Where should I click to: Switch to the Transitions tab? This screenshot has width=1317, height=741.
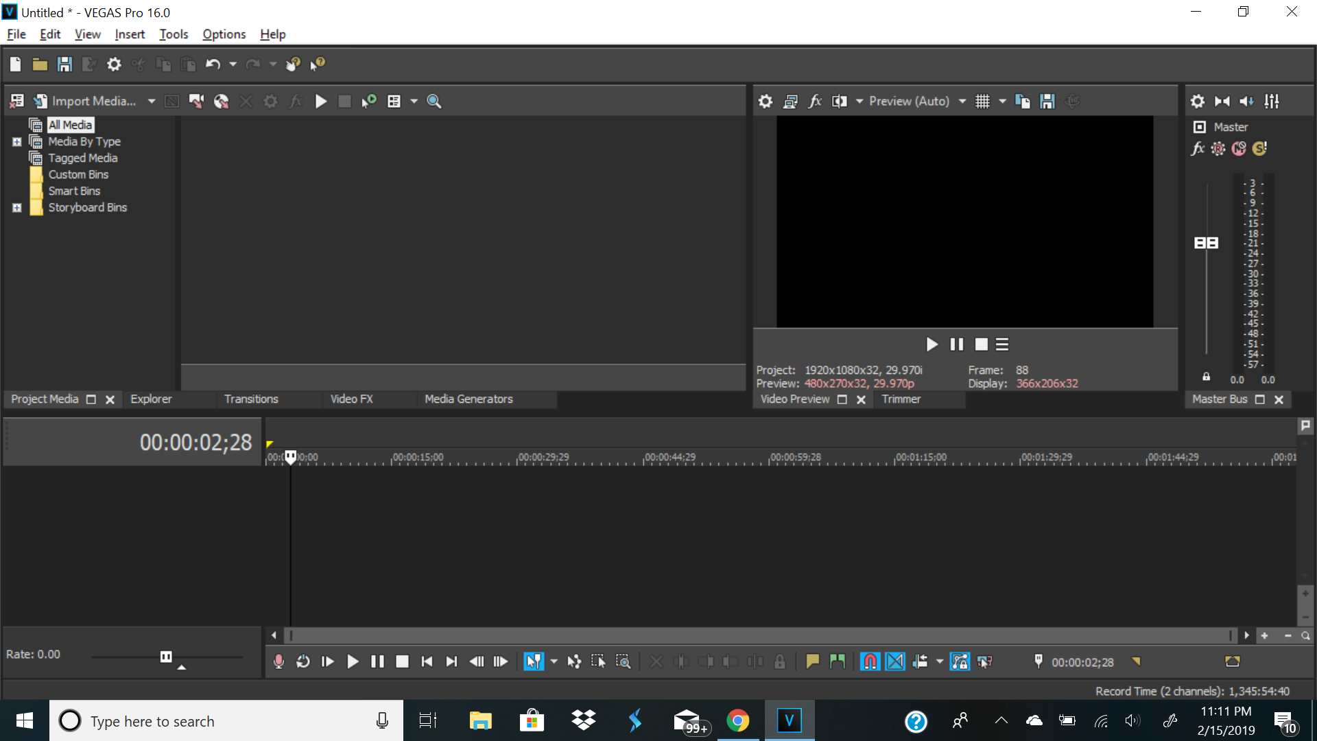pyautogui.click(x=250, y=399)
